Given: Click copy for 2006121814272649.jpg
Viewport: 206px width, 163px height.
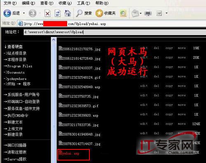Looking at the screenshot, I should click(x=169, y=58).
